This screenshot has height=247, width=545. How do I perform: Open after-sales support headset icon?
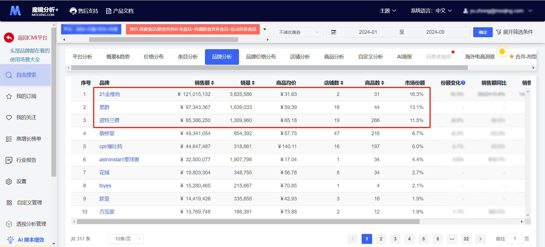coord(73,11)
